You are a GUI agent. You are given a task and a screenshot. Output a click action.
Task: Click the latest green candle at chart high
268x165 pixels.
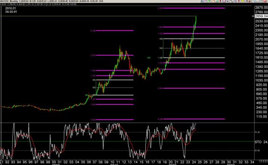point(196,19)
